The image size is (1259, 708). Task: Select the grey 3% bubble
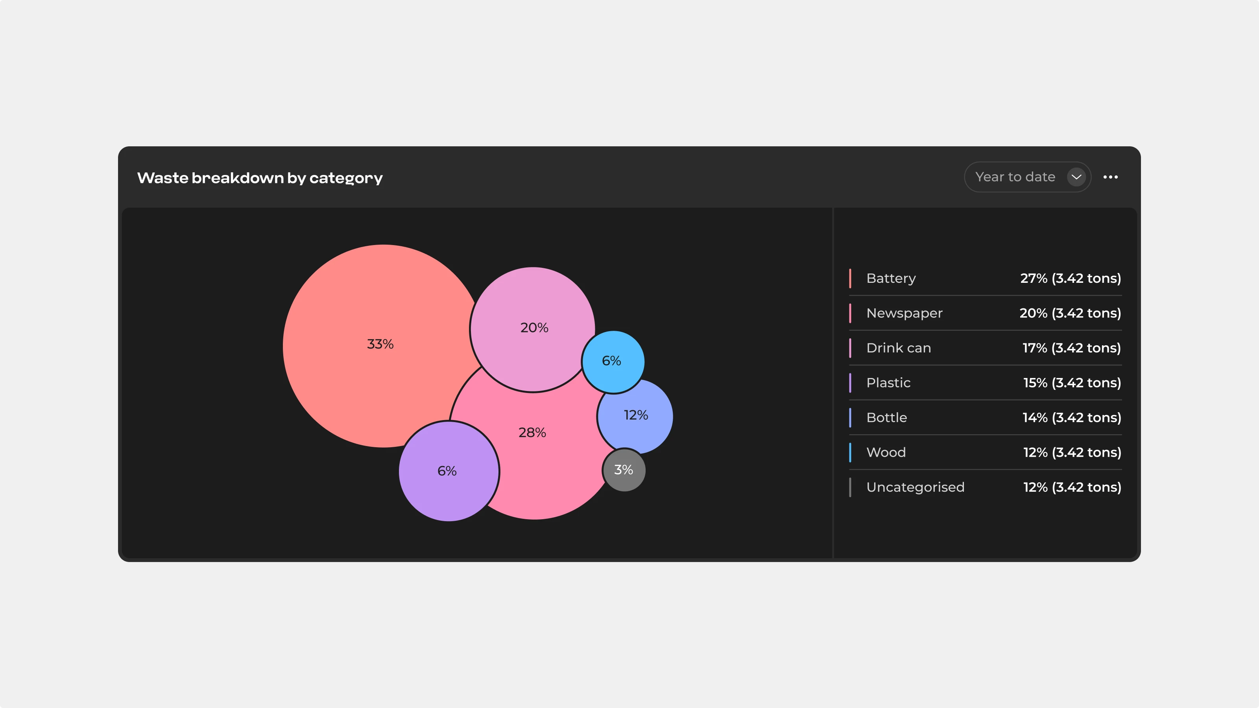[x=624, y=470]
